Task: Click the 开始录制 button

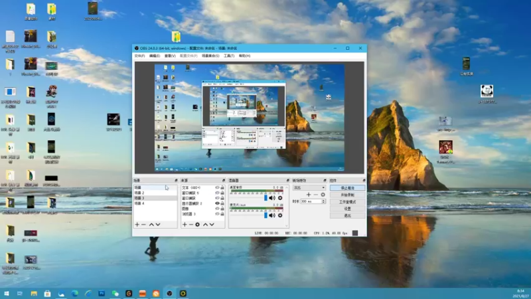Action: (x=347, y=195)
